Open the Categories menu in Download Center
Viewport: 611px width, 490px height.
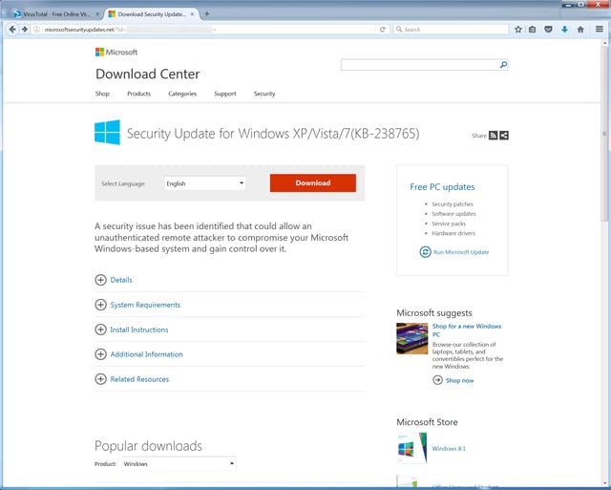click(182, 94)
